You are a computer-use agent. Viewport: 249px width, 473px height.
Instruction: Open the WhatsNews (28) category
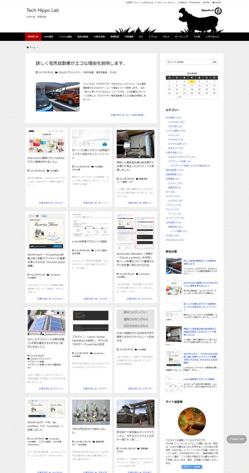pos(175,240)
